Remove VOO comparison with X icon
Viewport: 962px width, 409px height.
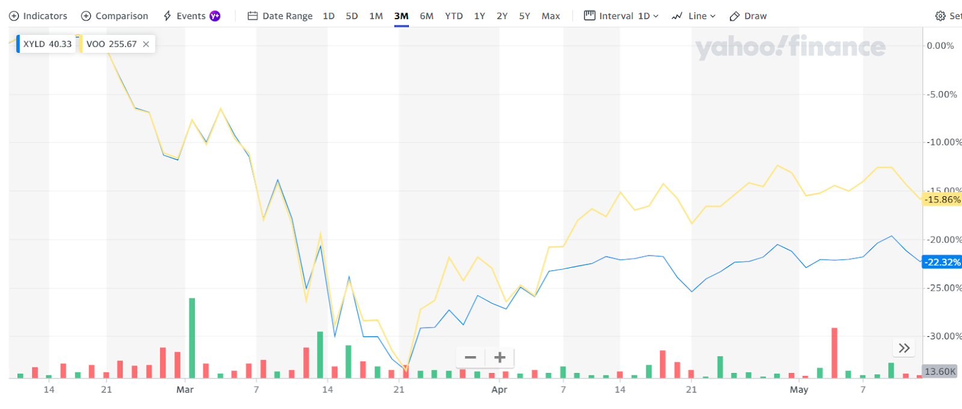coord(146,44)
